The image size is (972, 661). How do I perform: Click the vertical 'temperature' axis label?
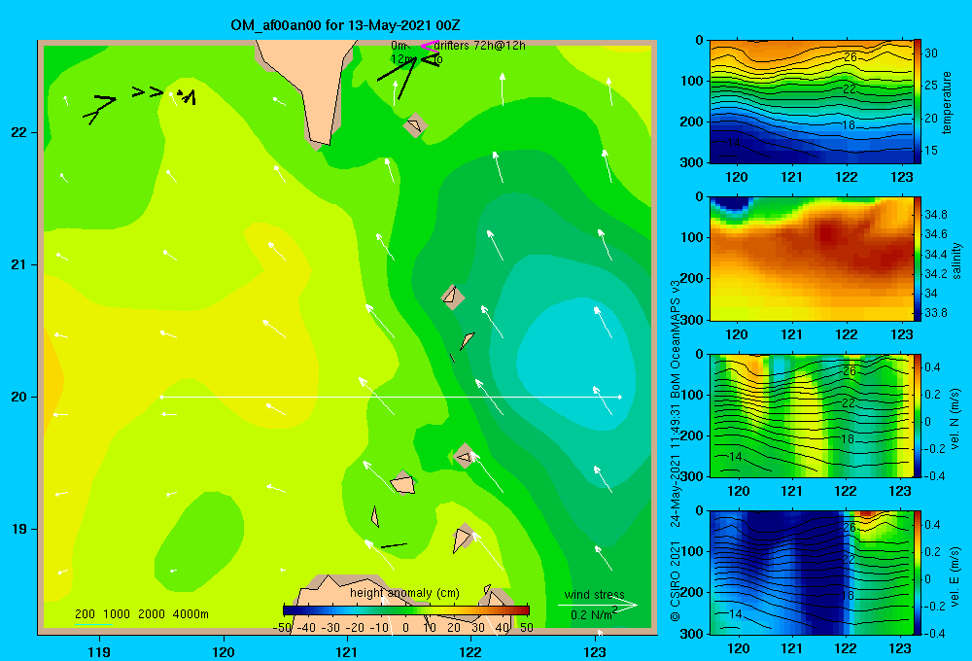click(947, 102)
